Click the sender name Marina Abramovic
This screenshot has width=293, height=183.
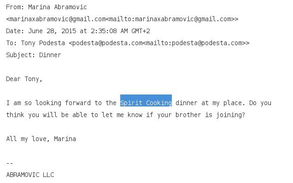(58, 7)
